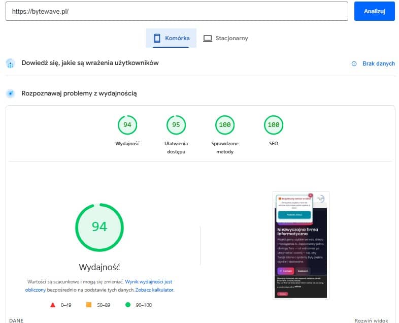The image size is (399, 323).
Task: Click the Wydajność label under score 94
Action: coord(127,144)
